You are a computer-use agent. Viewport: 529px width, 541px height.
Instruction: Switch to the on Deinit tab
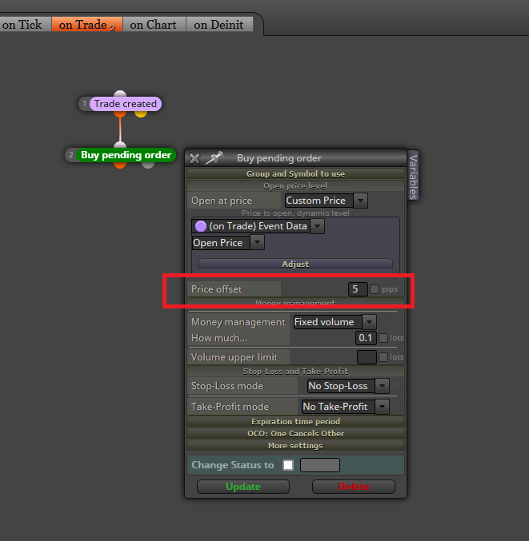point(219,25)
